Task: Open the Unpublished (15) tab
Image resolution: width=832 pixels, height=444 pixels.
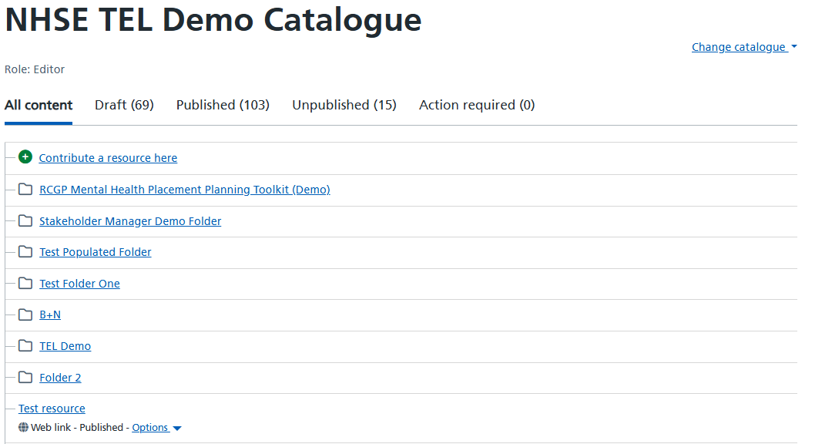Action: (344, 105)
